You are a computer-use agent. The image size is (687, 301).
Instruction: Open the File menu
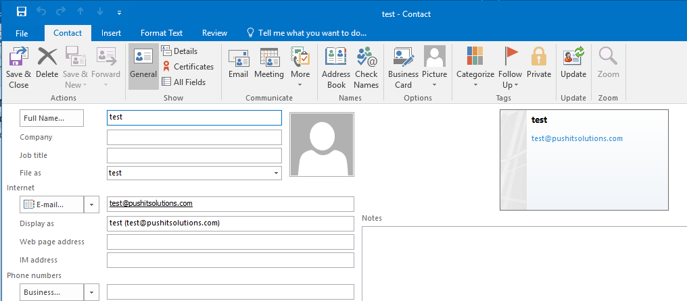[x=22, y=33]
